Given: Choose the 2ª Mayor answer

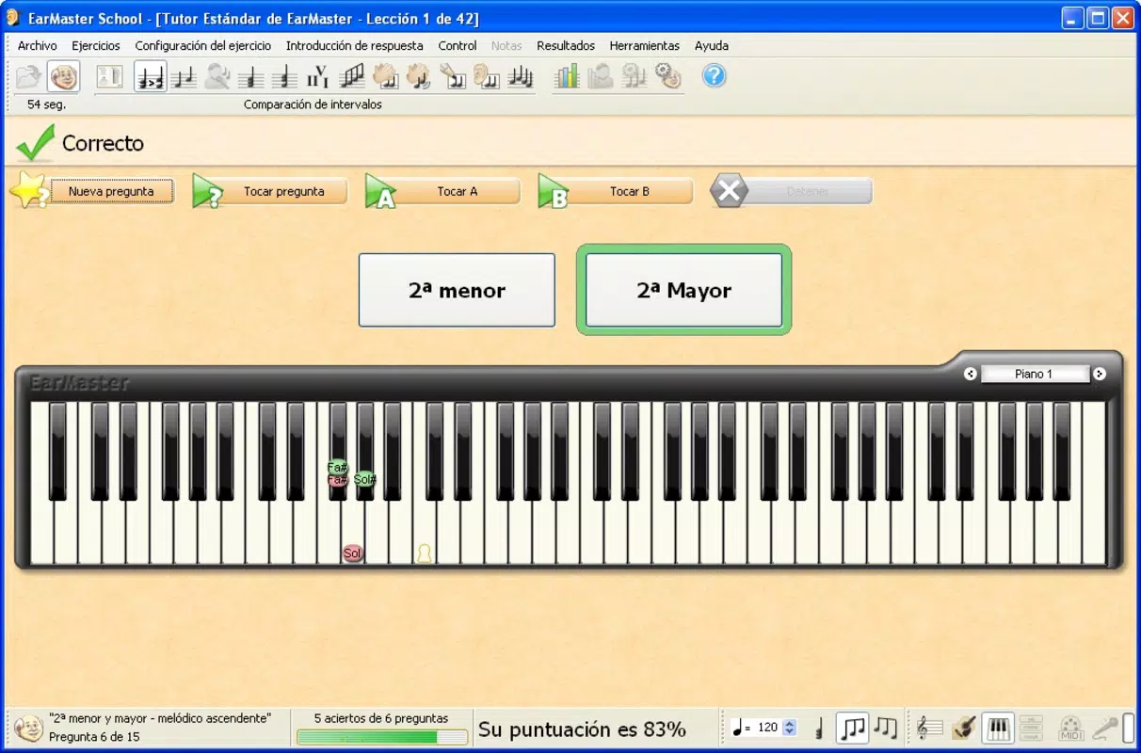Looking at the screenshot, I should (x=683, y=290).
